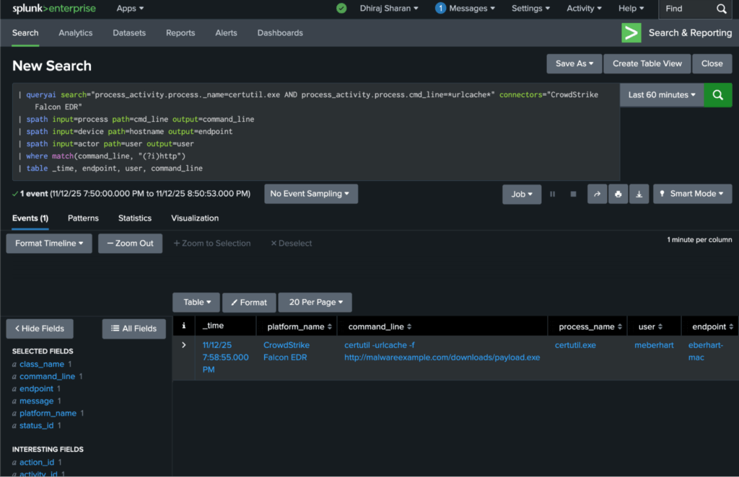Click the splunk enterprise logo

tap(54, 9)
